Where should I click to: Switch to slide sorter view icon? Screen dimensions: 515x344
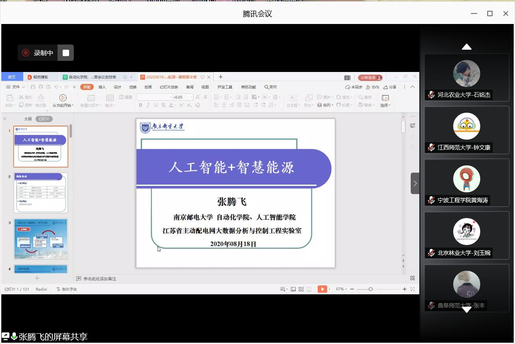301,289
